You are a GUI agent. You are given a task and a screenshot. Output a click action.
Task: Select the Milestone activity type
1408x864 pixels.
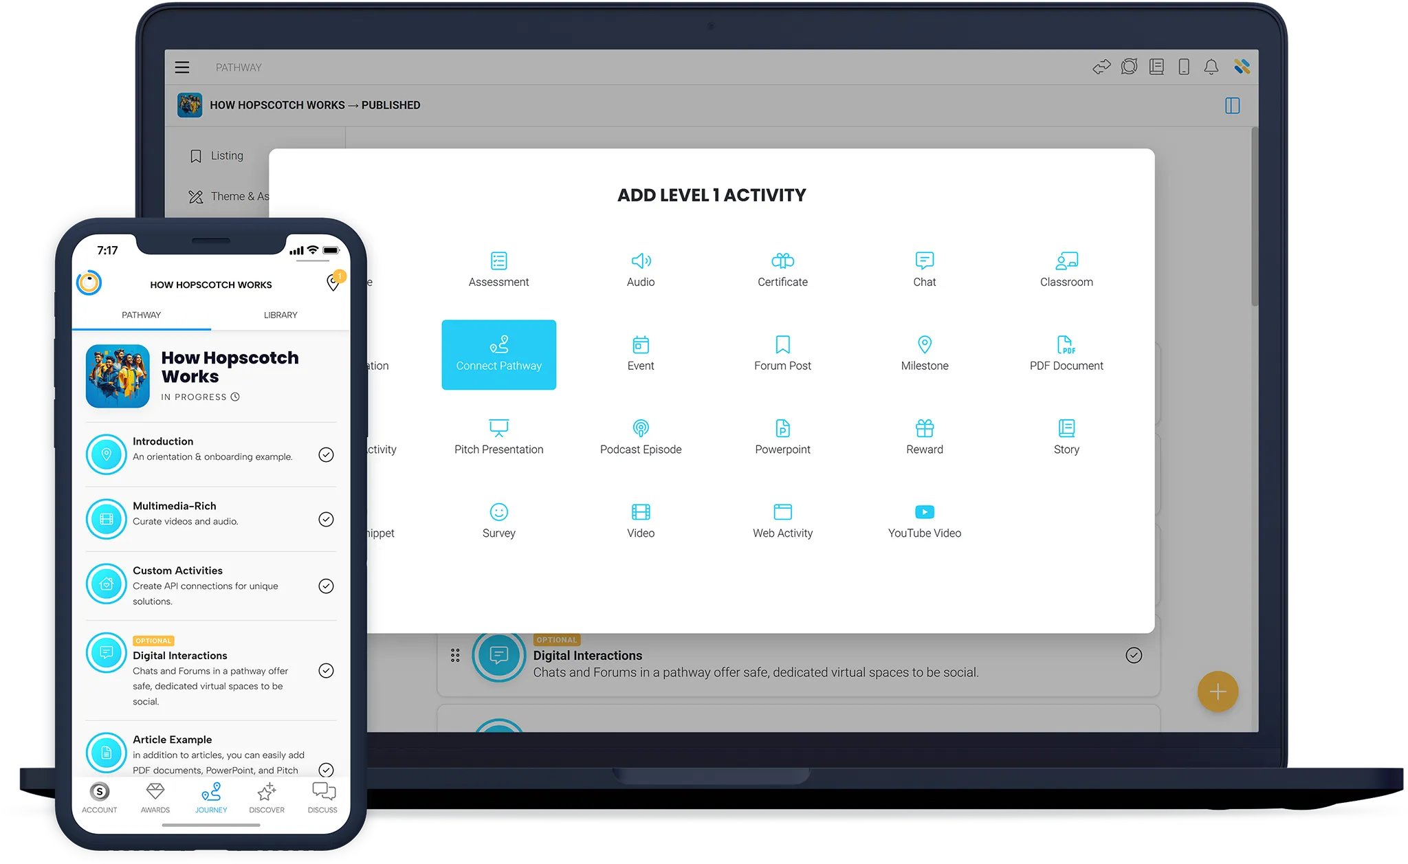pyautogui.click(x=925, y=354)
